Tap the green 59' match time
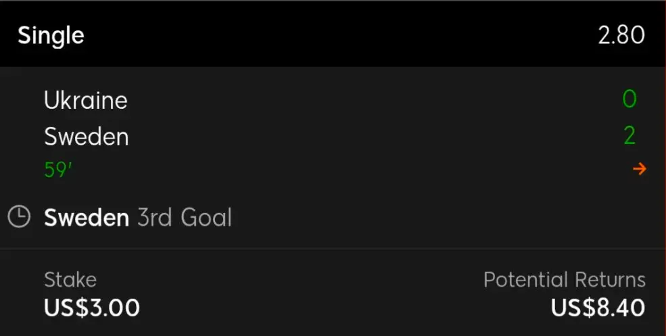This screenshot has height=336, width=666. pyautogui.click(x=58, y=170)
